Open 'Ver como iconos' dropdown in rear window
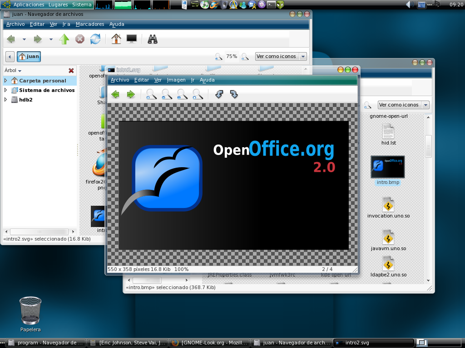 404,105
